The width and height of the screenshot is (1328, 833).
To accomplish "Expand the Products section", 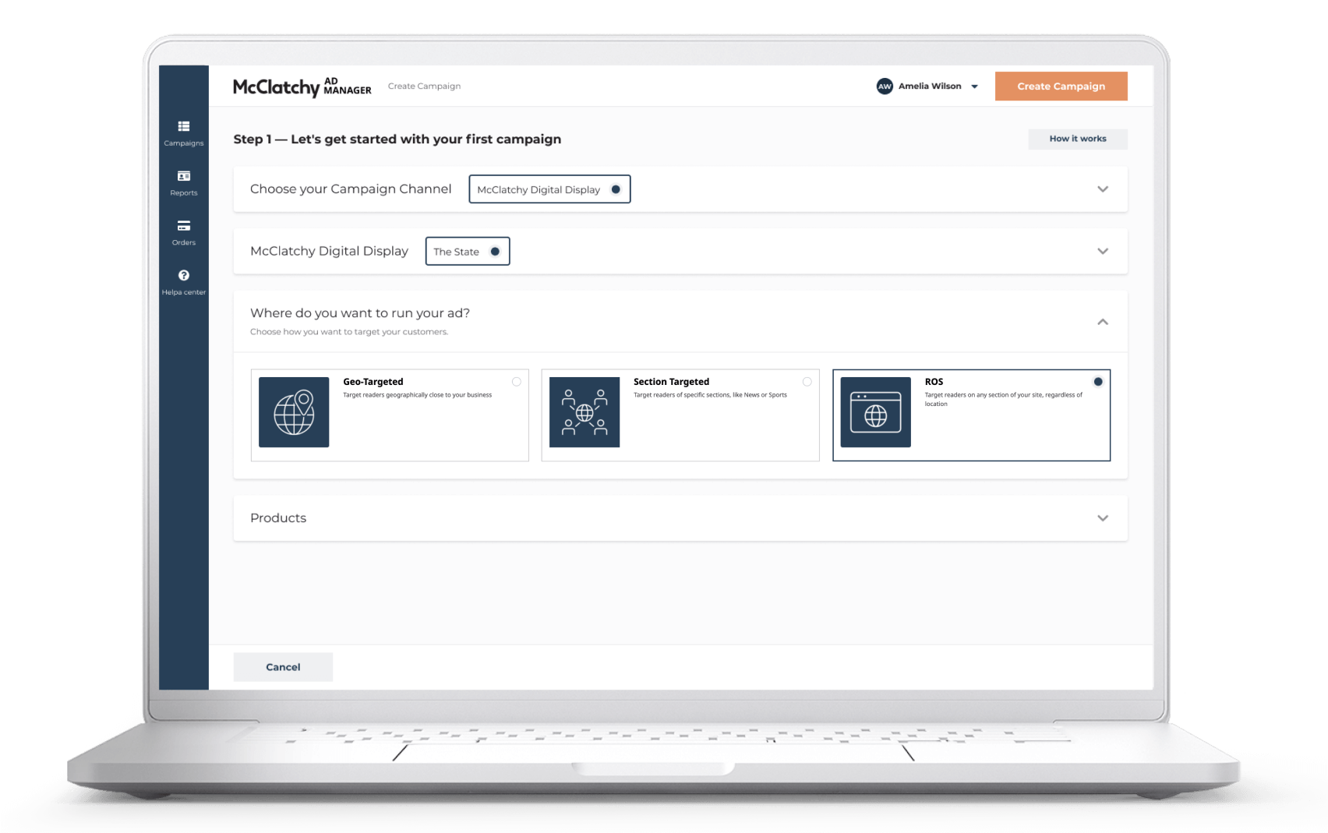I will pyautogui.click(x=1103, y=518).
